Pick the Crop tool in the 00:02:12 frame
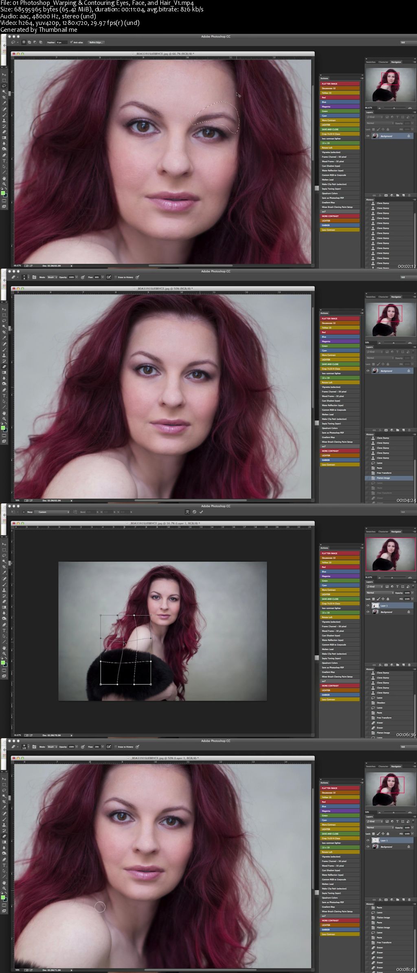417x973 pixels. [x=4, y=97]
